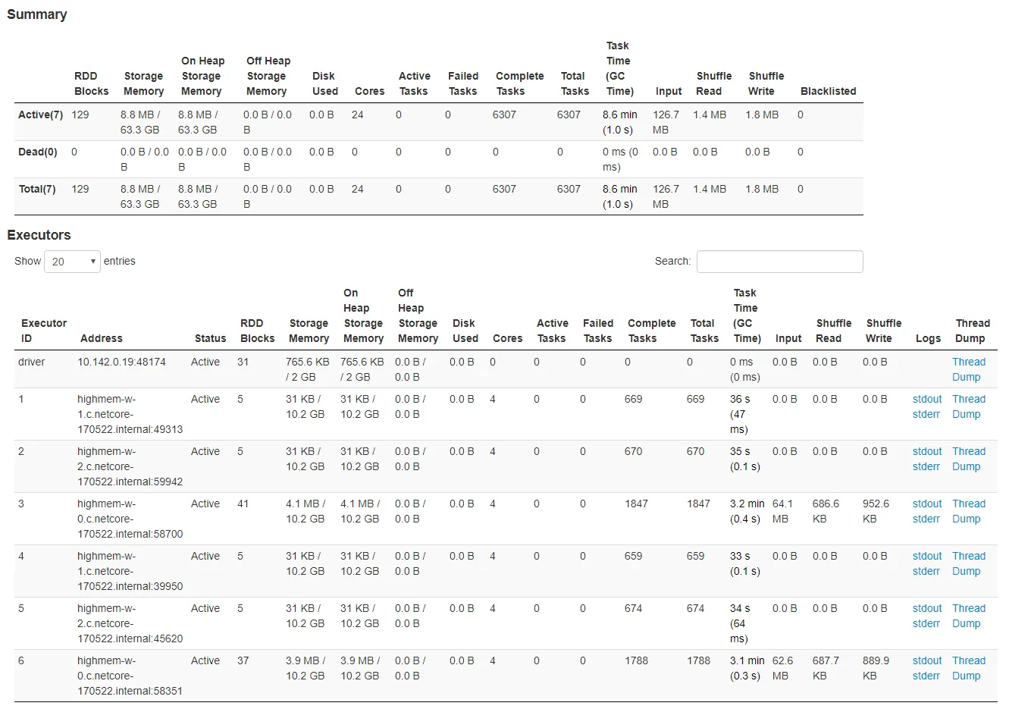Open stdout log for executor 5
Screen dimensions: 1009x709
coord(927,608)
